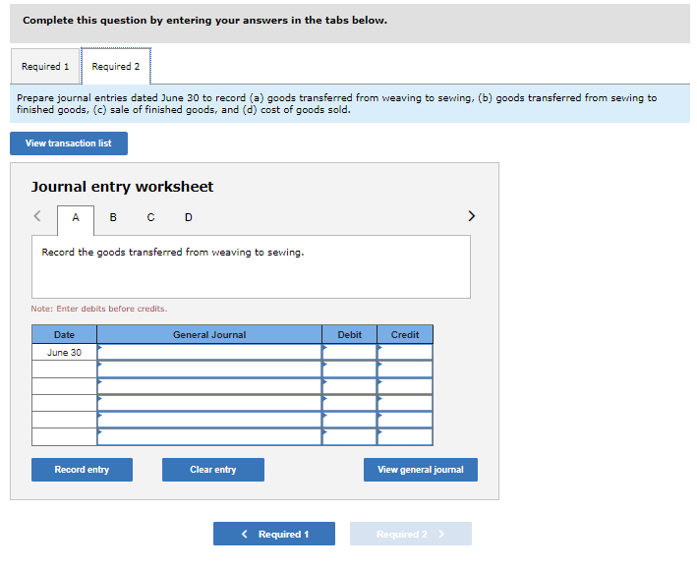Click the disabled bottom Required 2 button
Screen dimensions: 697x569
click(x=411, y=534)
